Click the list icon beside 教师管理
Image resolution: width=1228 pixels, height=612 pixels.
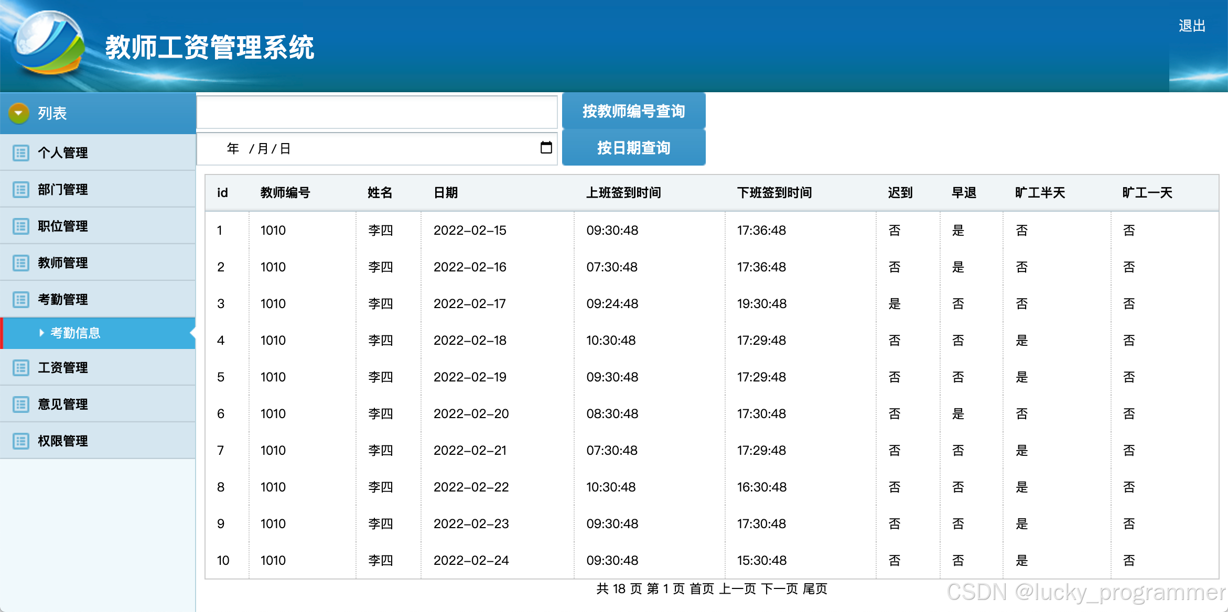coord(21,263)
